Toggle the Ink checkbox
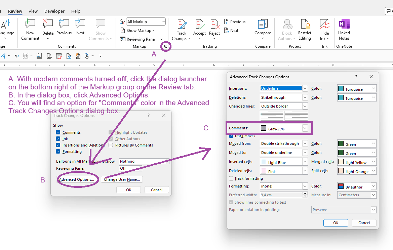Viewport: 393px width, 250px height. pyautogui.click(x=58, y=139)
